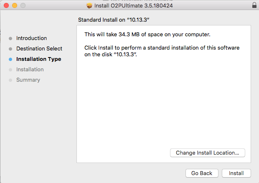Select the dimmed Summary step label
This screenshot has height=183, width=259.
[28, 80]
